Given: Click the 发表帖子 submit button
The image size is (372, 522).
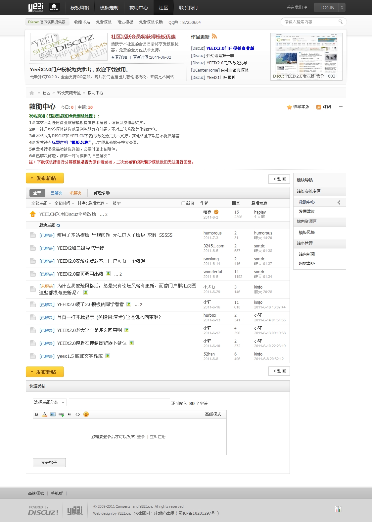Looking at the screenshot, I should (x=49, y=463).
